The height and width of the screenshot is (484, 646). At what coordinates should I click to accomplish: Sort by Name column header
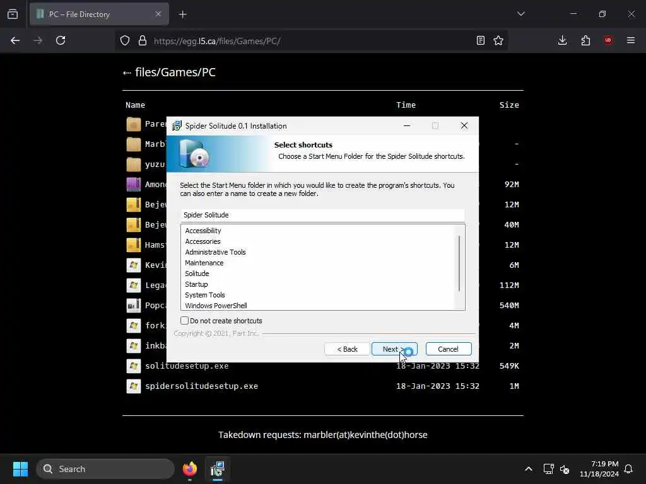coord(135,105)
